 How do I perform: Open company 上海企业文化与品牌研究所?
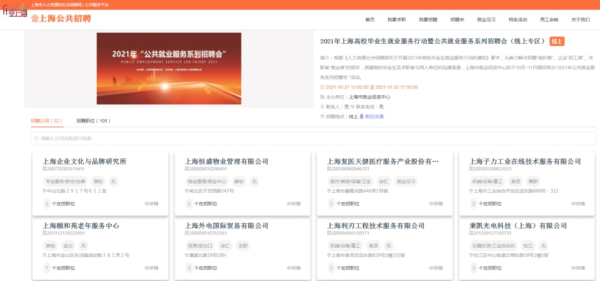click(x=84, y=161)
